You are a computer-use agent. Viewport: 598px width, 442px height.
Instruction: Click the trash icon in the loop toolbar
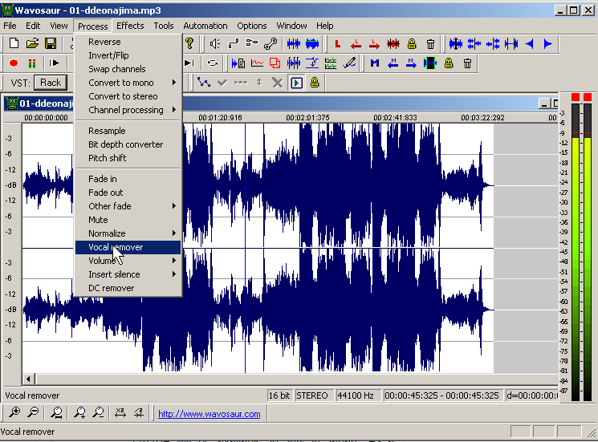(430, 44)
